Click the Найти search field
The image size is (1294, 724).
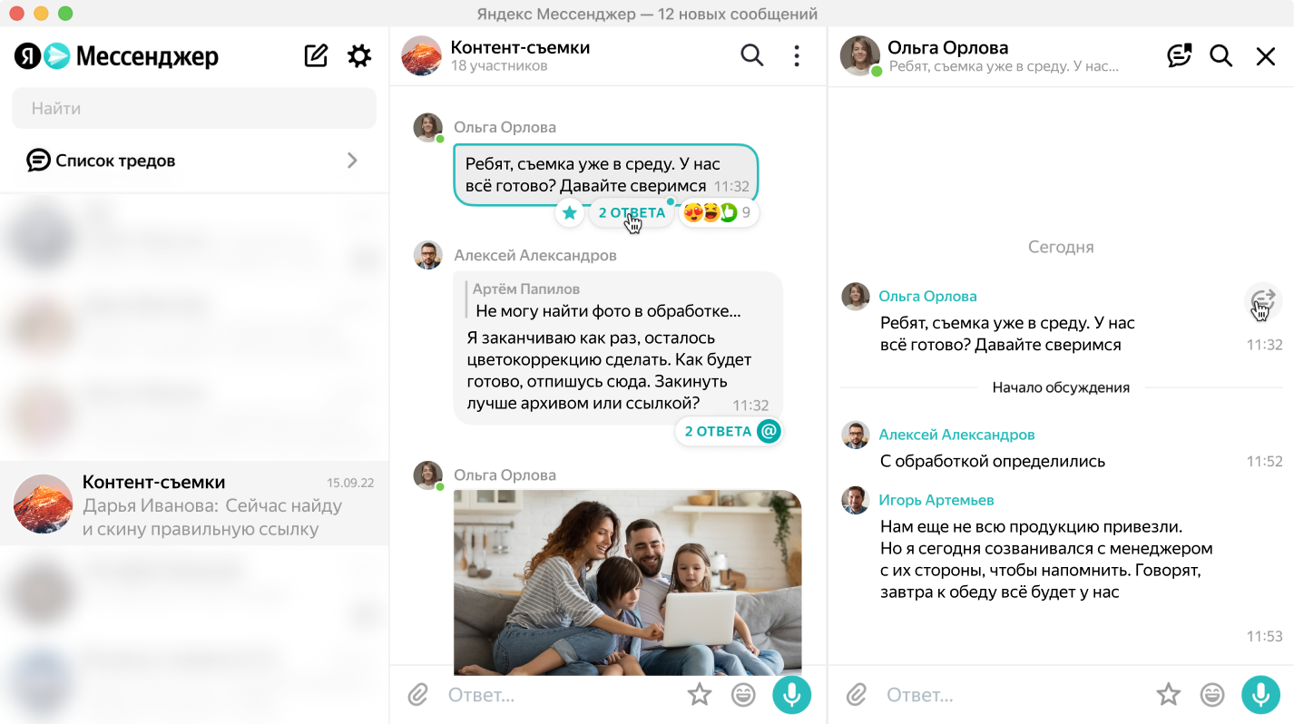pos(193,108)
